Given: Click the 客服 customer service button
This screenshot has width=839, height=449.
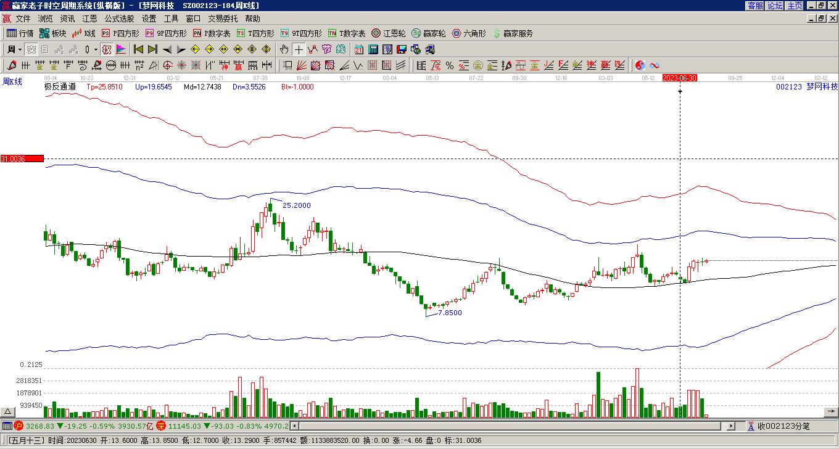Looking at the screenshot, I should click(756, 6).
